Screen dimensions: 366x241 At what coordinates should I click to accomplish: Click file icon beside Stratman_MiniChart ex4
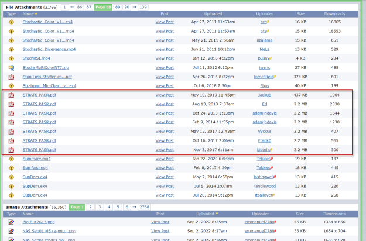pos(11,86)
